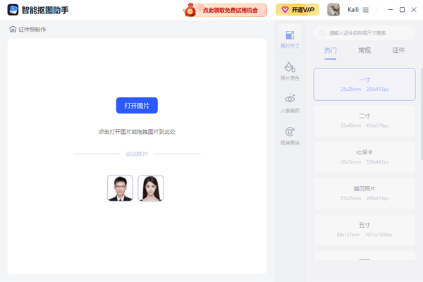
Task: Open the hamburger menu next to Kaili
Action: click(x=365, y=10)
